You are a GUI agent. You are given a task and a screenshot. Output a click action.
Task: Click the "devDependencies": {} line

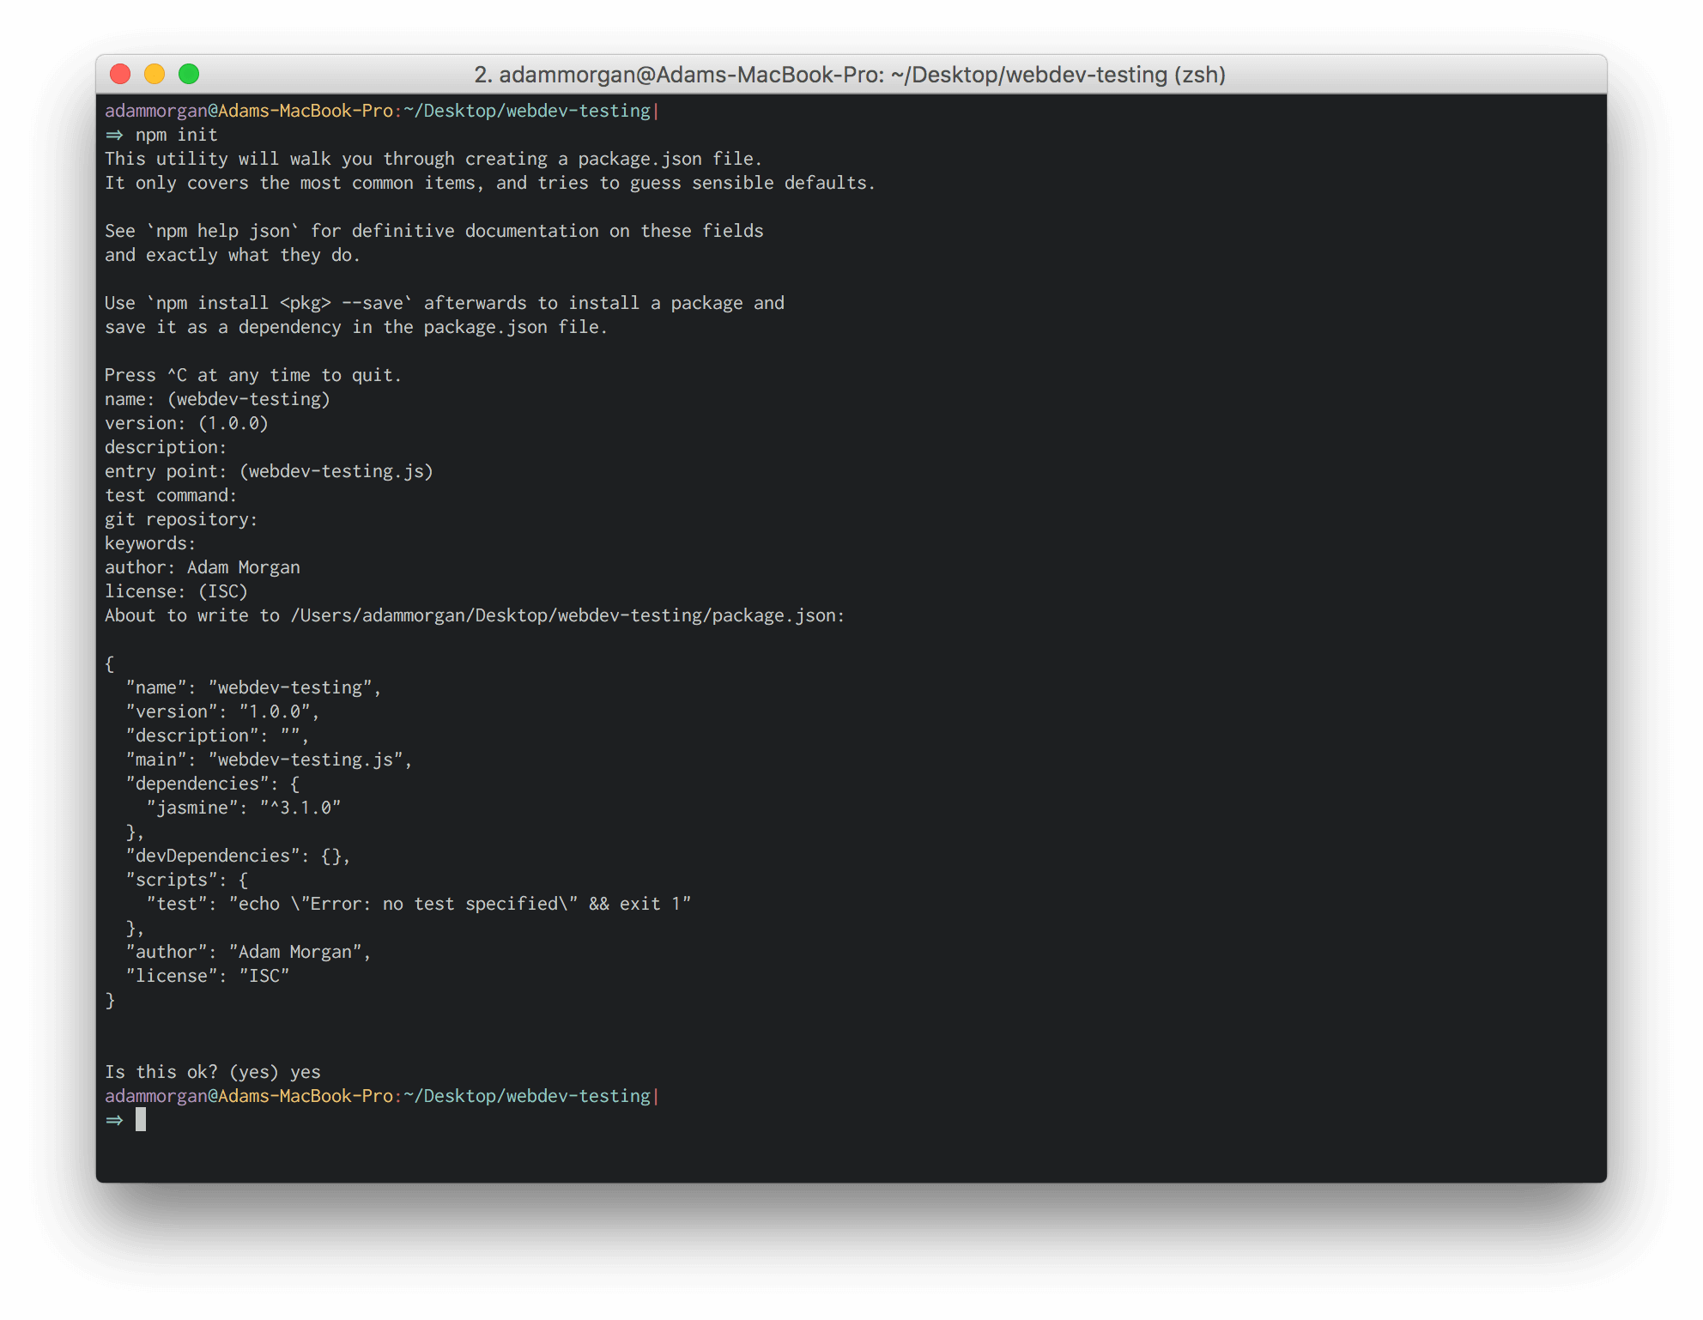[x=238, y=856]
